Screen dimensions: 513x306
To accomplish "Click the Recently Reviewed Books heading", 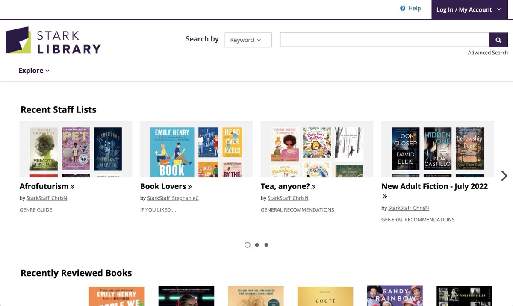I will tap(76, 273).
